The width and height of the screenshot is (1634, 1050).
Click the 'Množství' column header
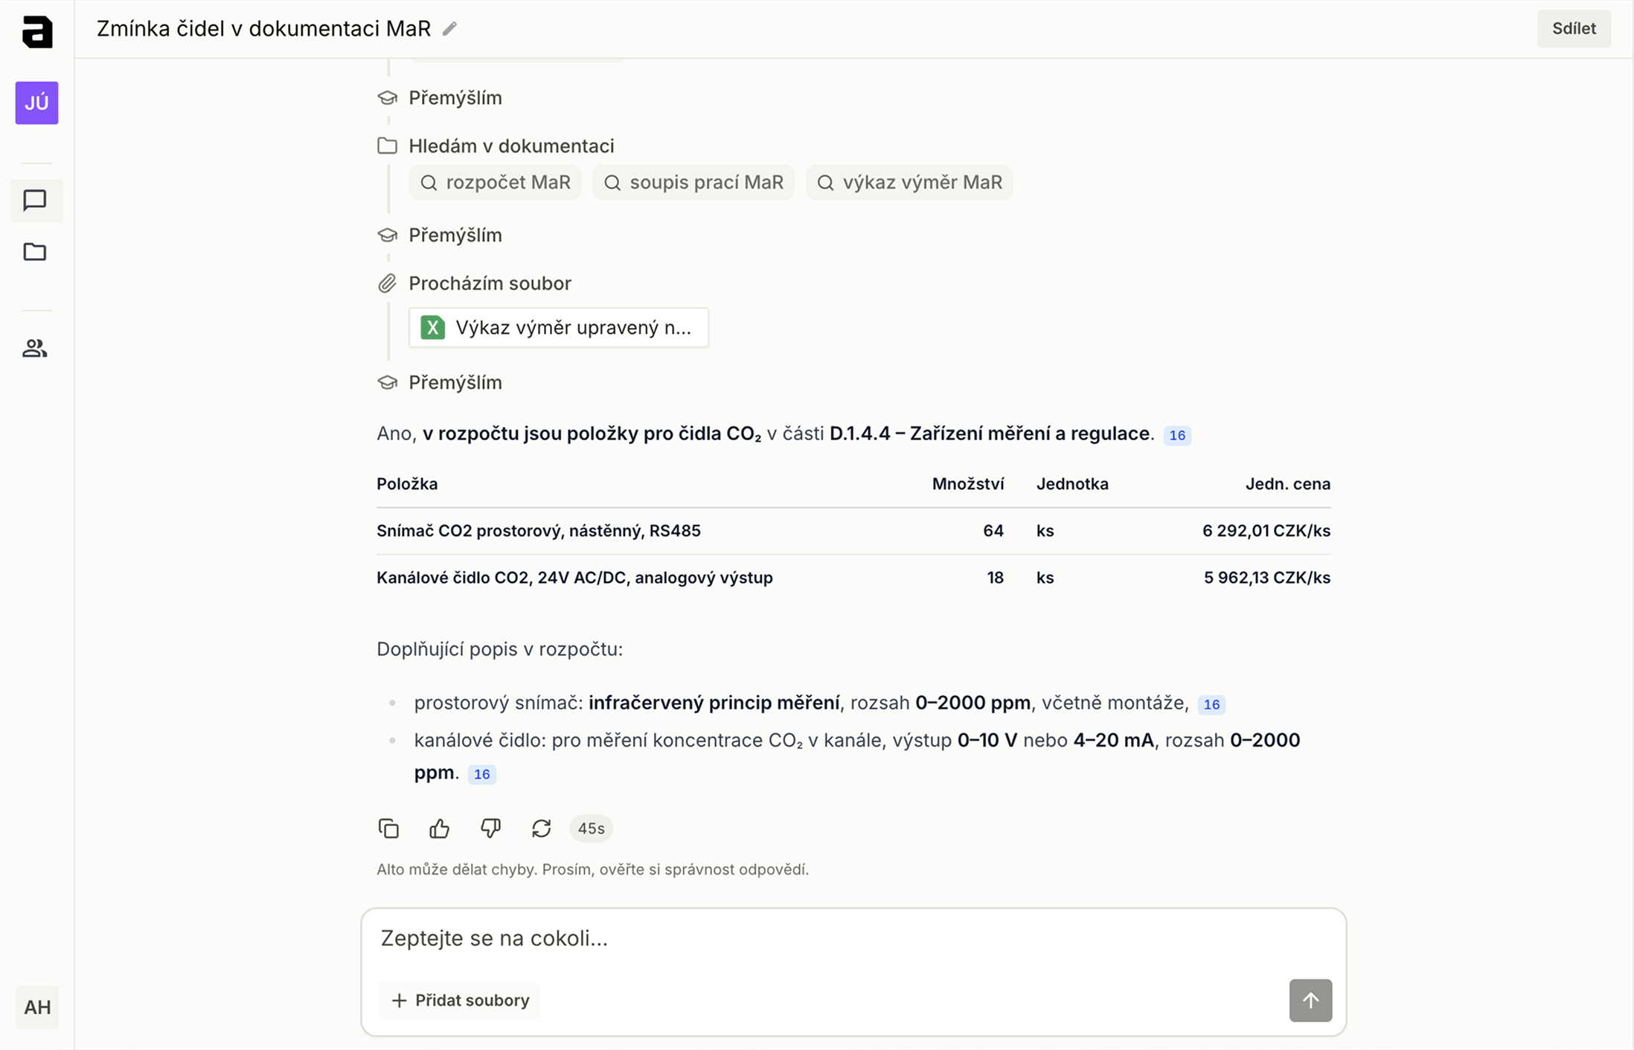(968, 484)
